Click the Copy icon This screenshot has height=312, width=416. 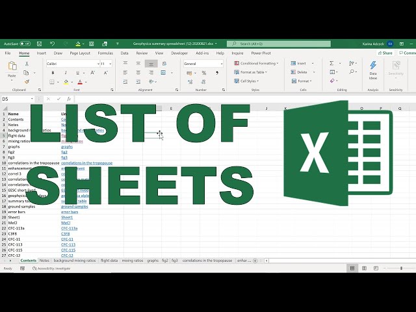point(26,72)
